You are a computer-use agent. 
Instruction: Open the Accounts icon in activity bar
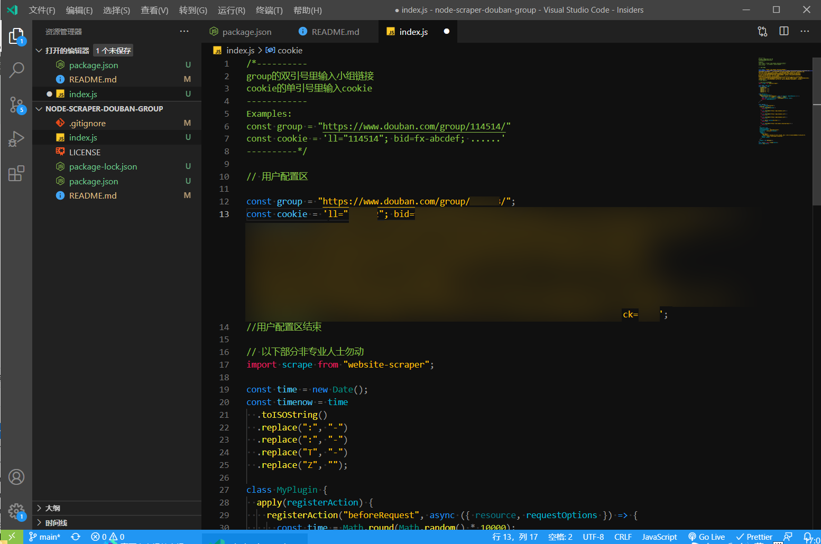(16, 477)
